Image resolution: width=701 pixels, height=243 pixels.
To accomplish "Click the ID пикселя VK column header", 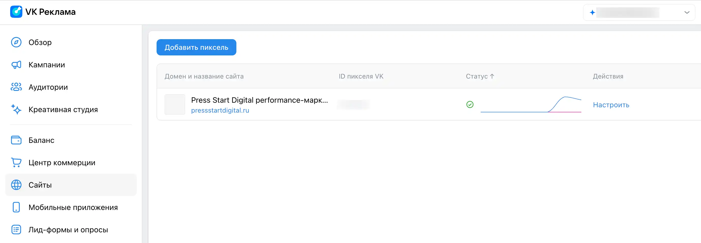I will point(361,76).
